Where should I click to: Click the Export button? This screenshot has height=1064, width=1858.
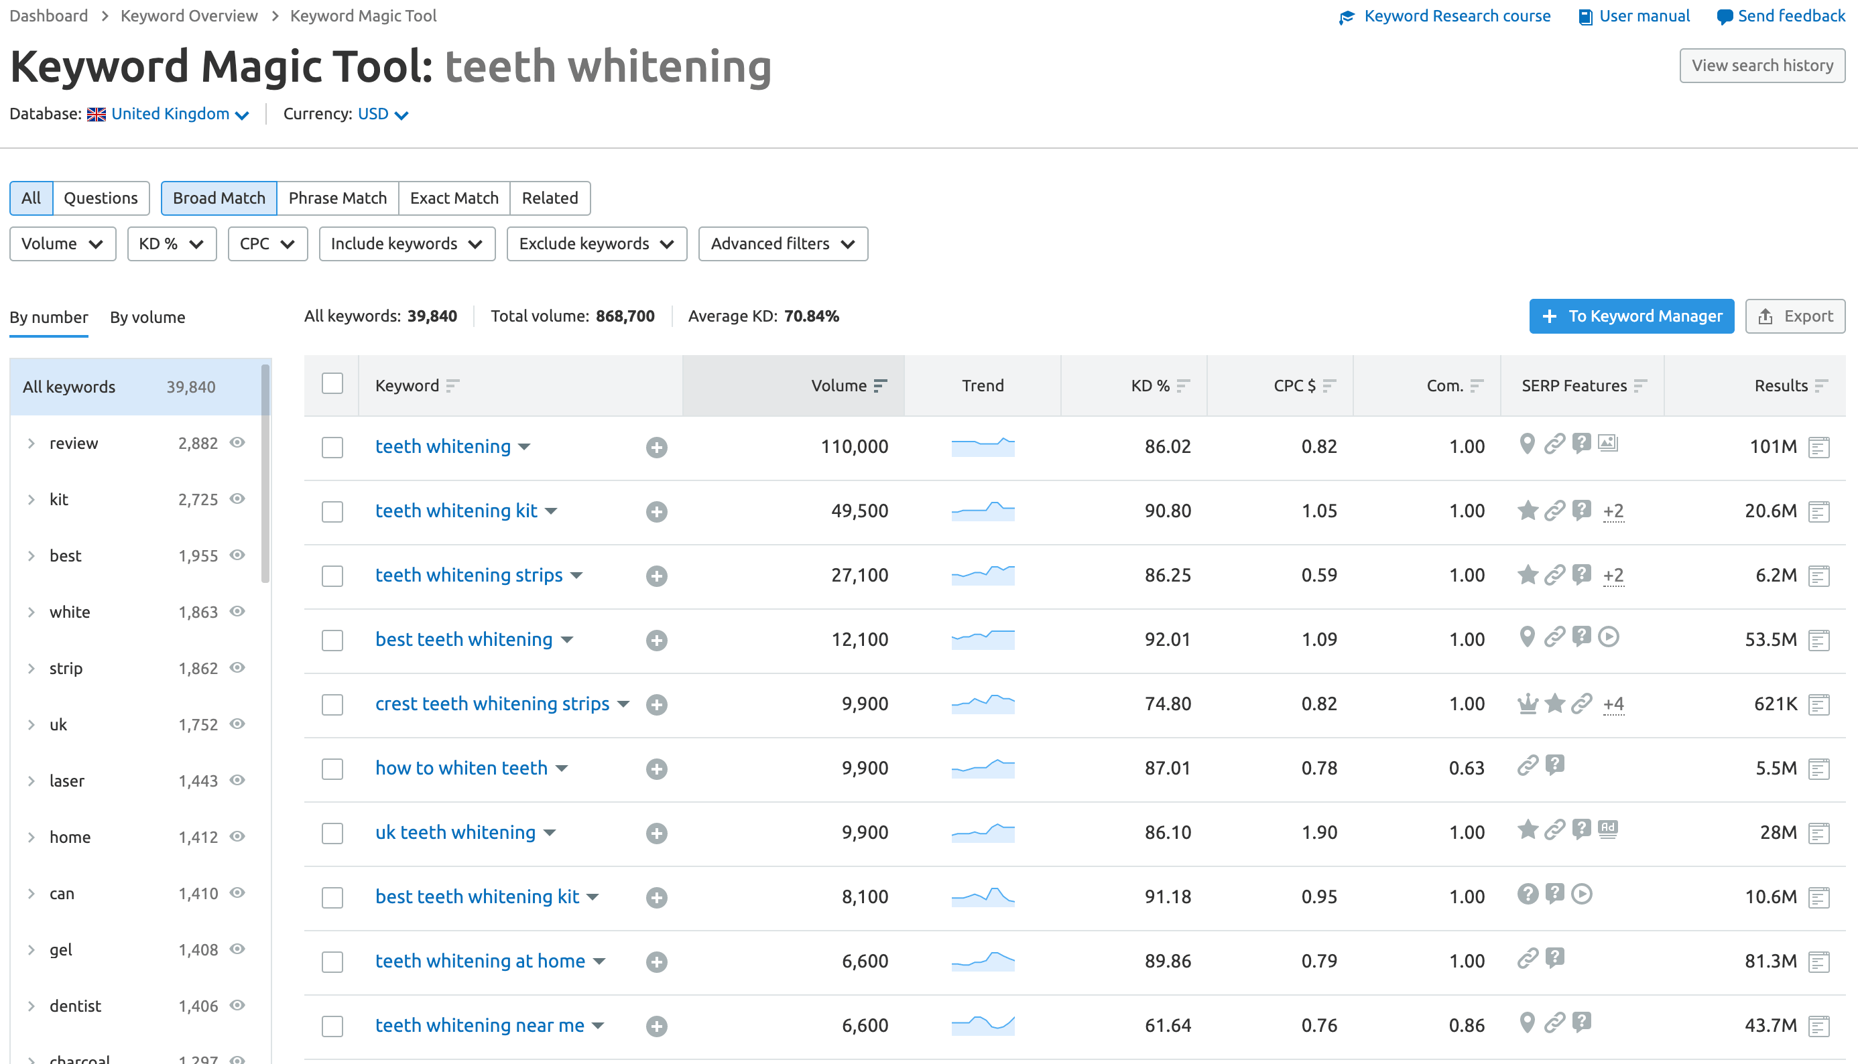pyautogui.click(x=1795, y=316)
